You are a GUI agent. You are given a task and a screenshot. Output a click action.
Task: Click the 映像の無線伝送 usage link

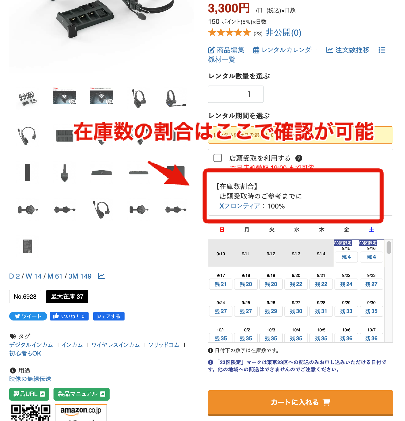point(30,379)
